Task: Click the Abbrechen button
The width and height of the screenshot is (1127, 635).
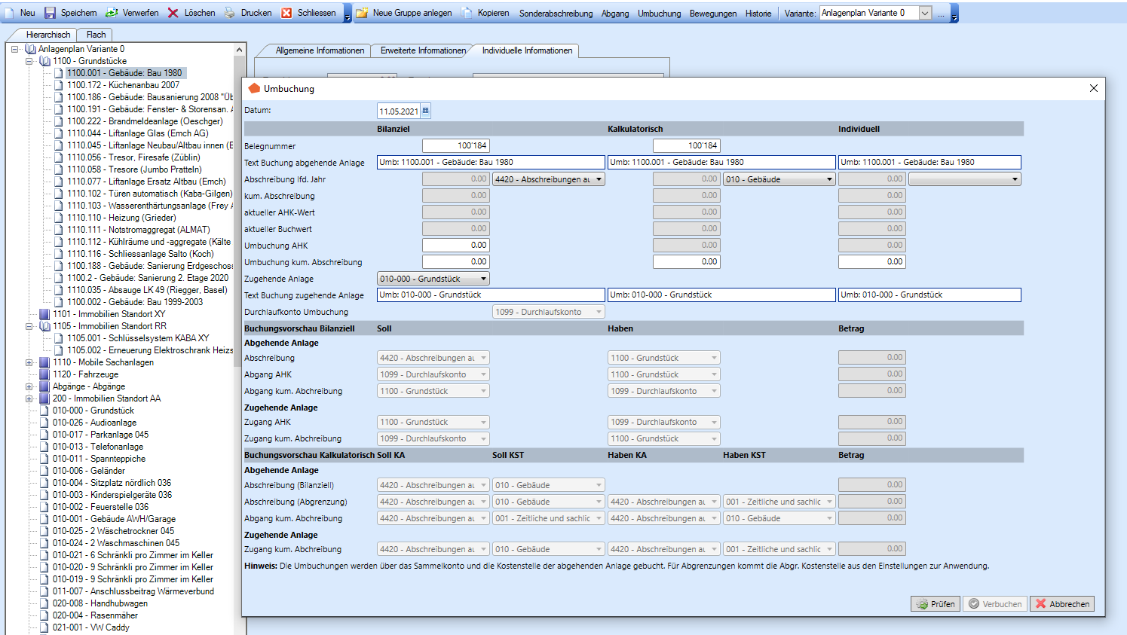Action: click(x=1061, y=604)
